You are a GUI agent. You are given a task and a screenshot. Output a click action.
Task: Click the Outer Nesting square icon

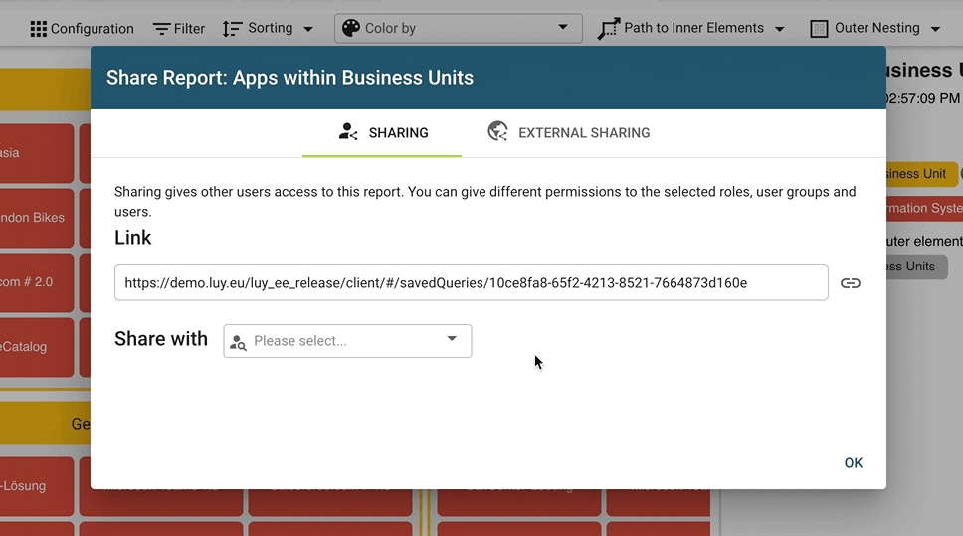[819, 29]
